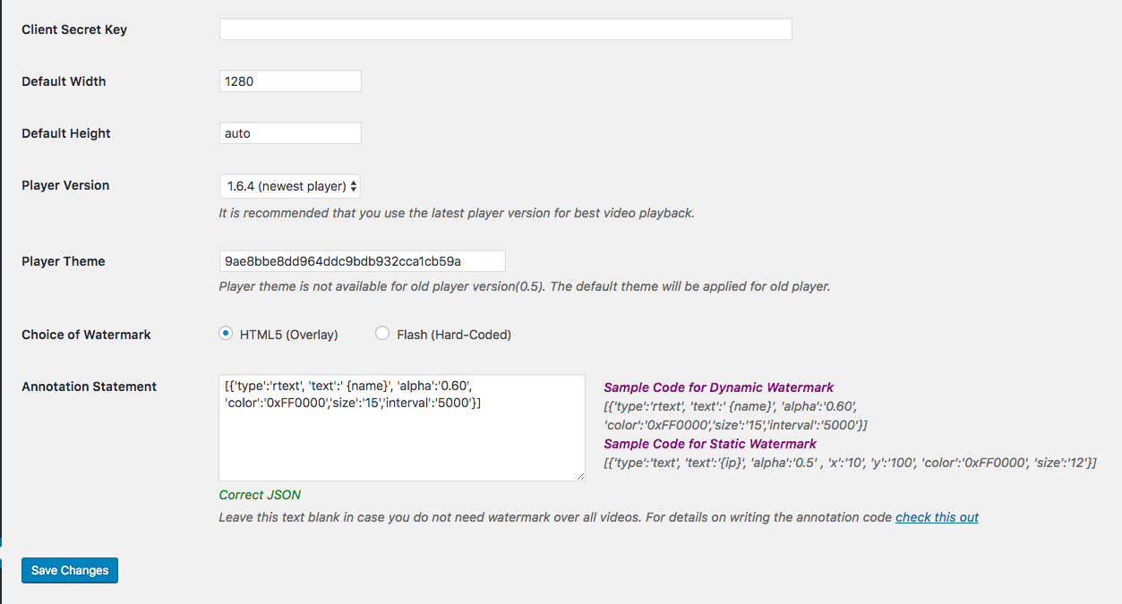Click the 'Player Theme' label
This screenshot has width=1122, height=604.
click(64, 261)
